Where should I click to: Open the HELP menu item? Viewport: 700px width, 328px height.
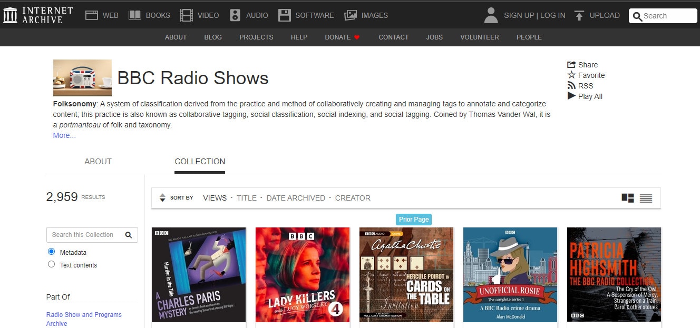click(x=299, y=37)
